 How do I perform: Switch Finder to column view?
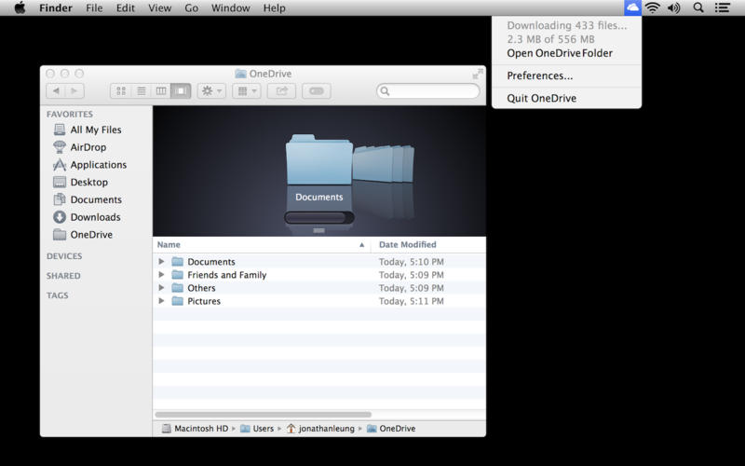click(x=161, y=90)
